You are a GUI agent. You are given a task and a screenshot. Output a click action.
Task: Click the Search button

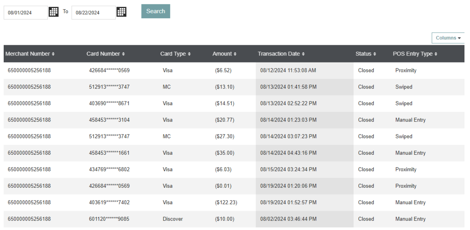(x=156, y=11)
